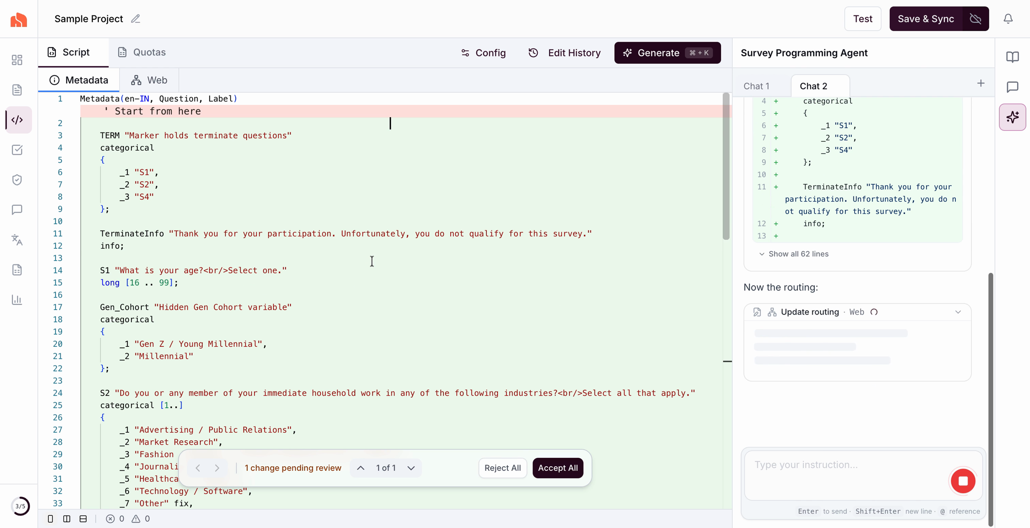This screenshot has width=1030, height=528.
Task: Open the dashboard grid icon in sidebar
Action: tap(17, 60)
